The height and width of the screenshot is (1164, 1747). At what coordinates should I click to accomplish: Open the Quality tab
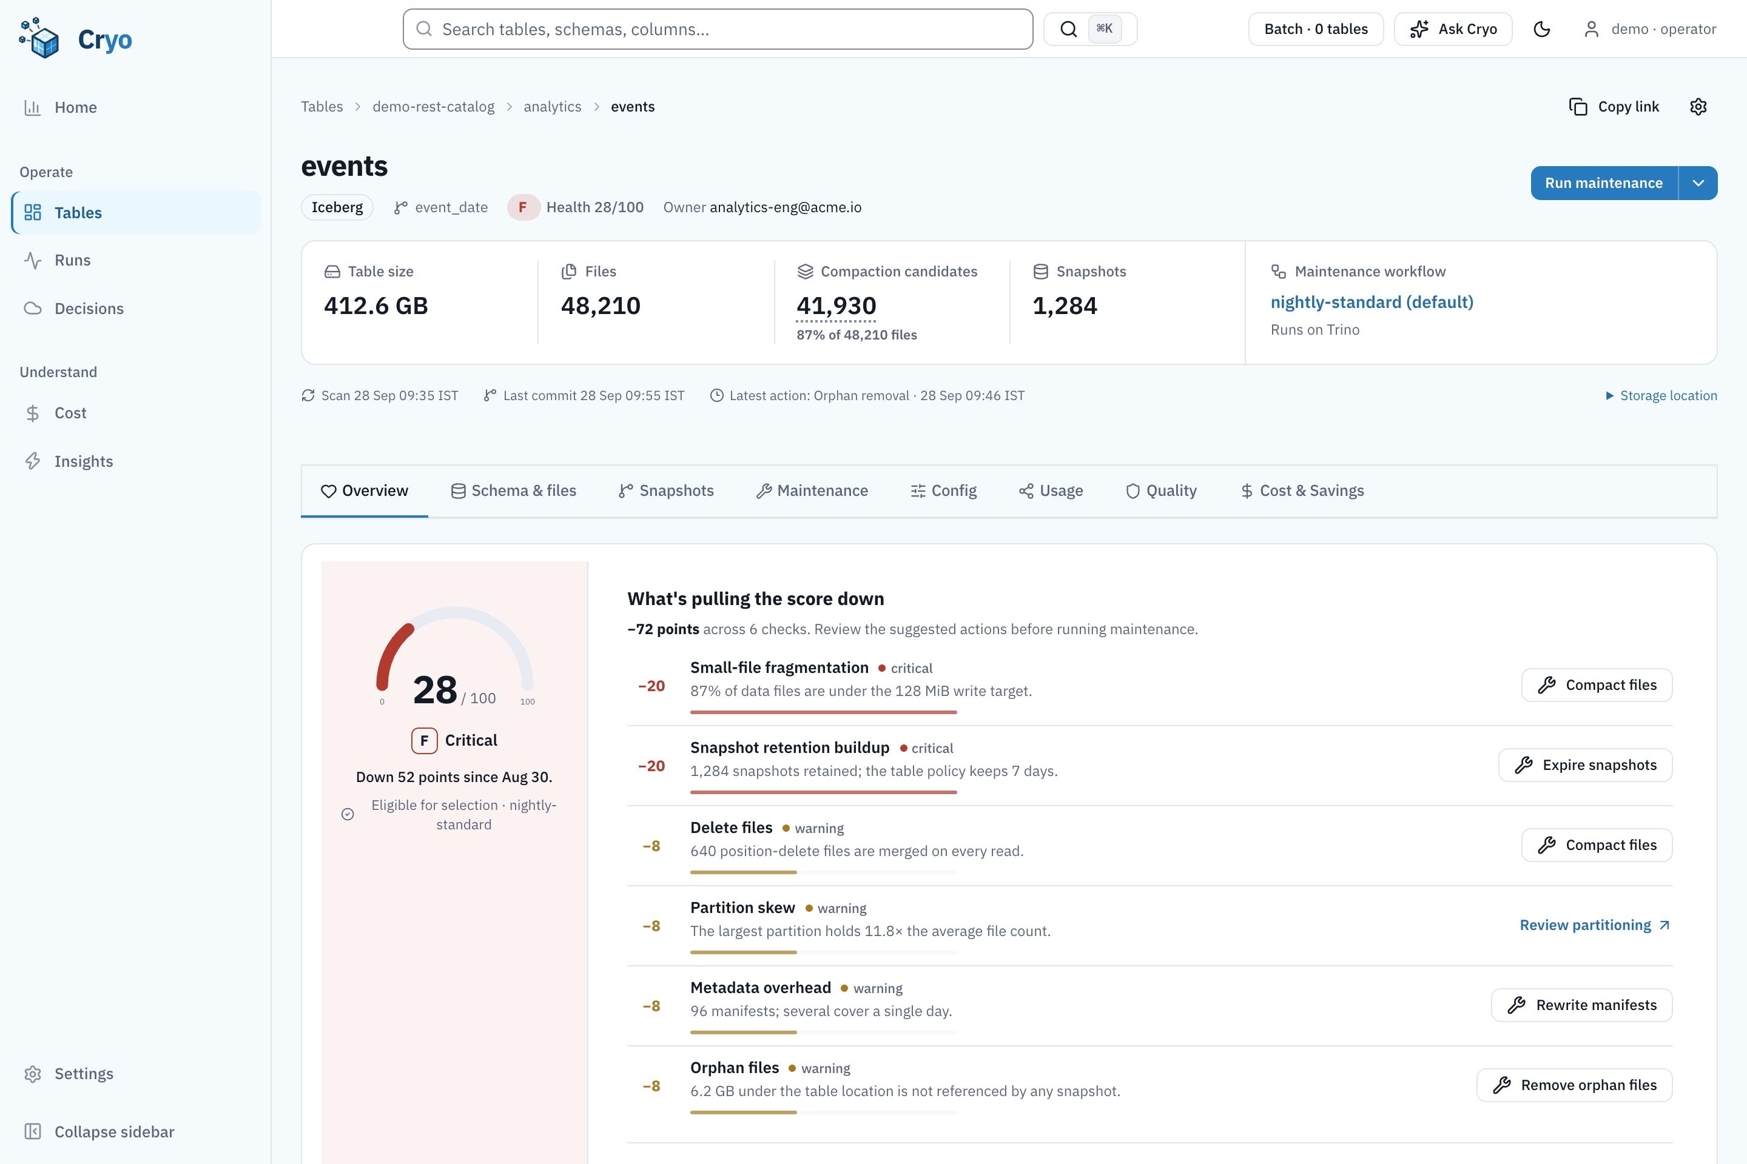coord(1161,490)
